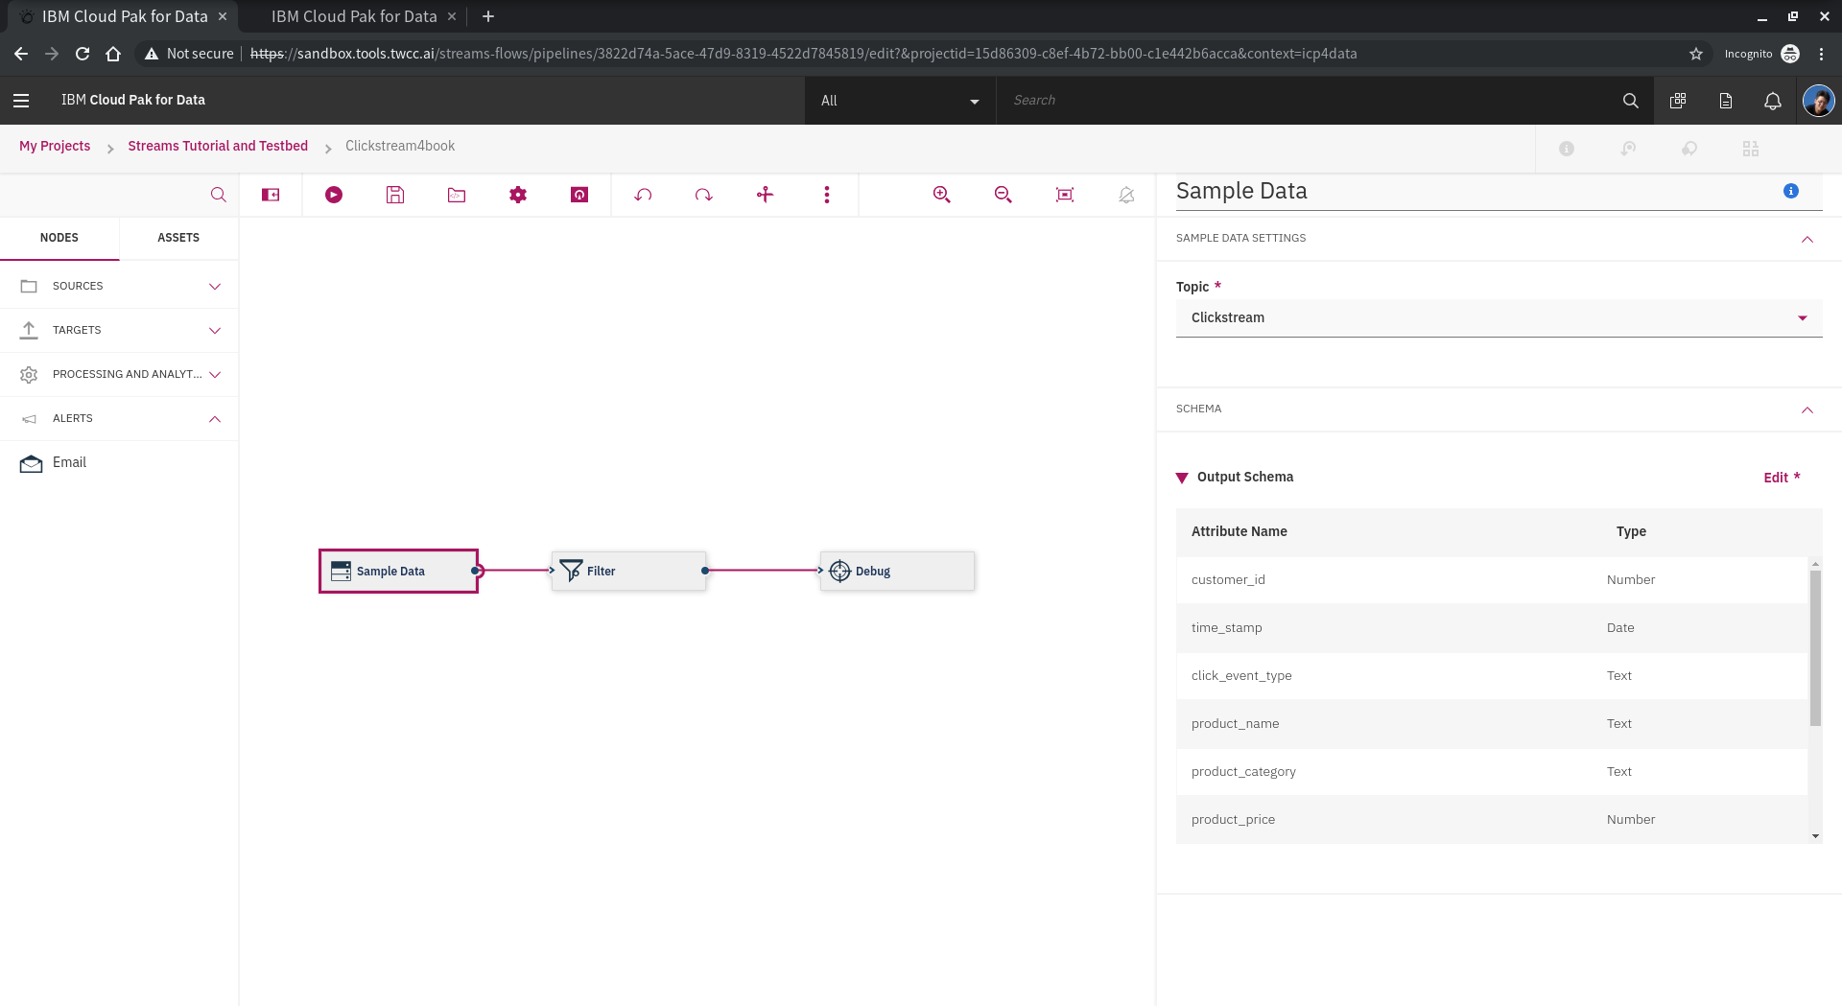Open the apps grid icon in the header
Viewport: 1842px width, 1006px height.
click(x=1678, y=100)
